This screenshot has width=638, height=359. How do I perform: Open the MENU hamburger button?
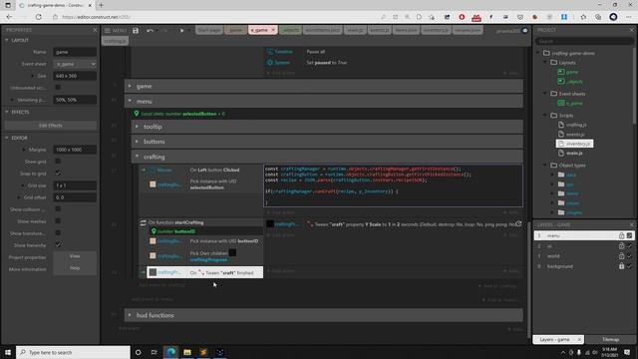(116, 31)
